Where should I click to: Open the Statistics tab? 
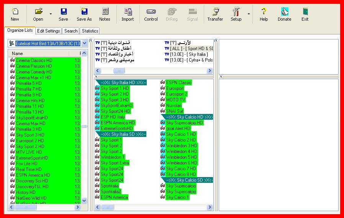pos(90,31)
